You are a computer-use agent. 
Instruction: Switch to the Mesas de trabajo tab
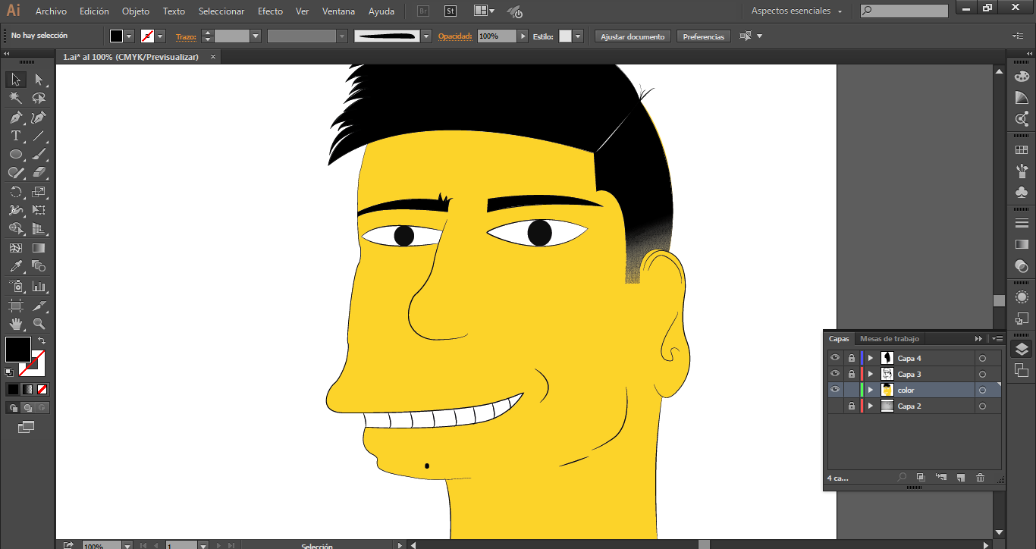tap(889, 339)
